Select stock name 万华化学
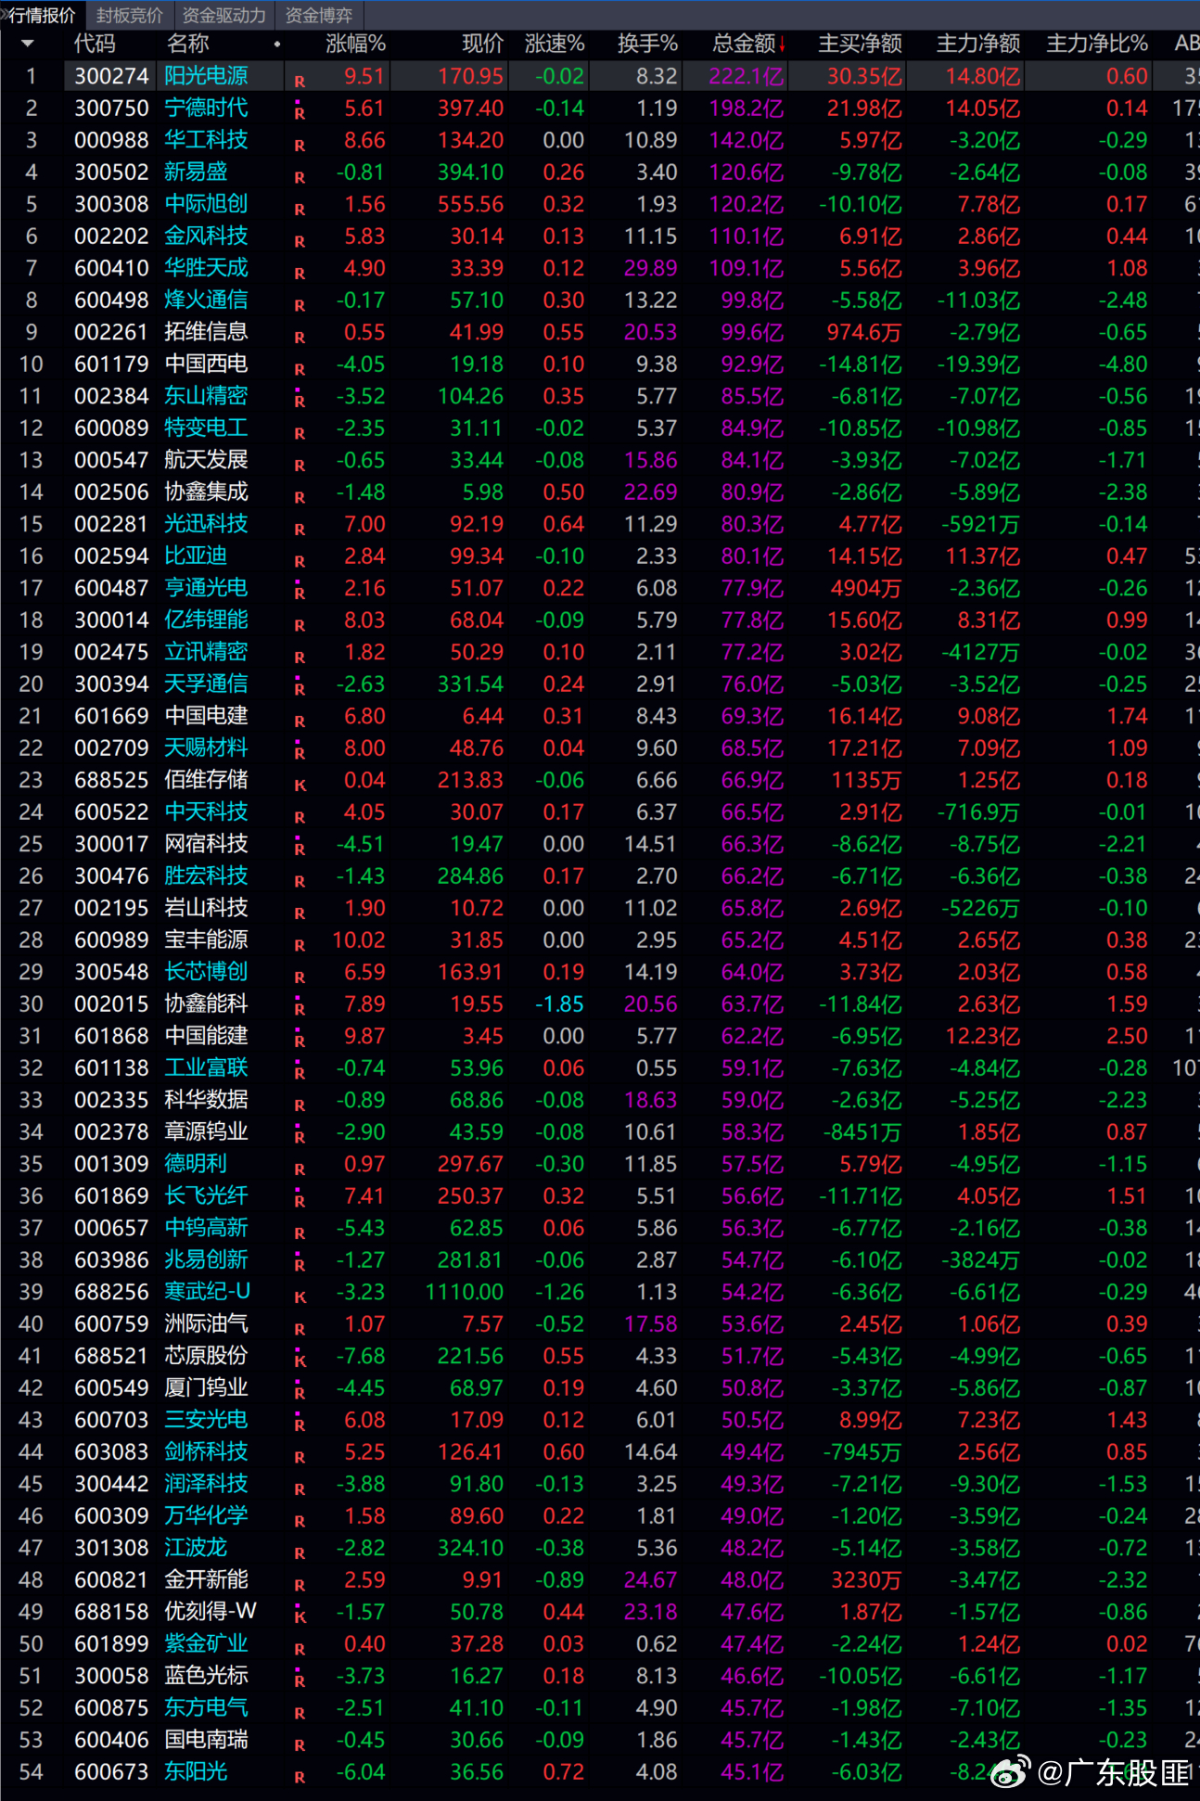This screenshot has width=1200, height=1801. (x=206, y=1515)
